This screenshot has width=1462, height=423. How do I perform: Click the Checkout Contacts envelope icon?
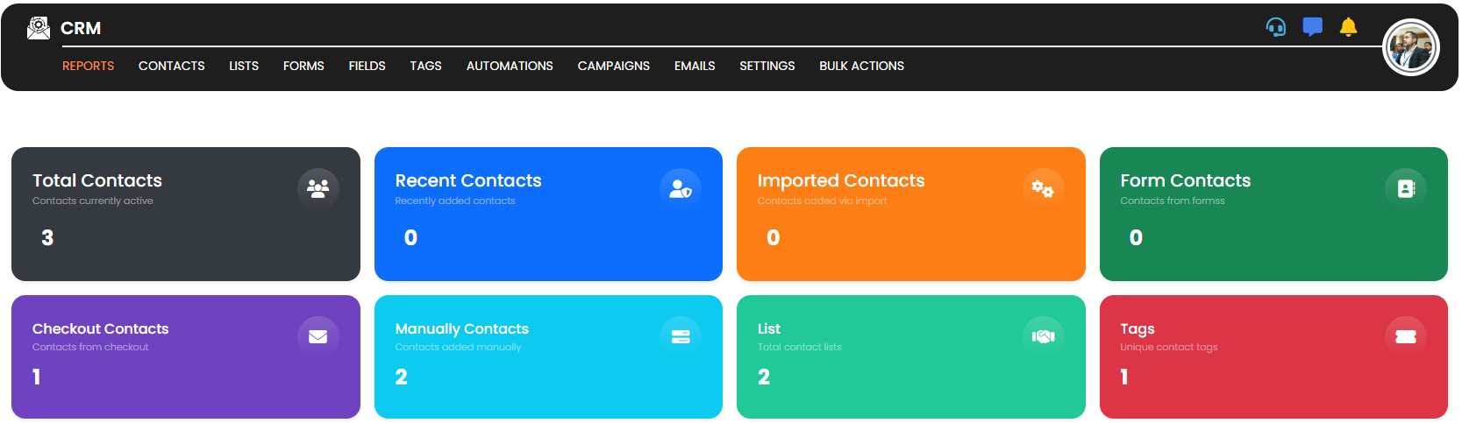click(317, 336)
